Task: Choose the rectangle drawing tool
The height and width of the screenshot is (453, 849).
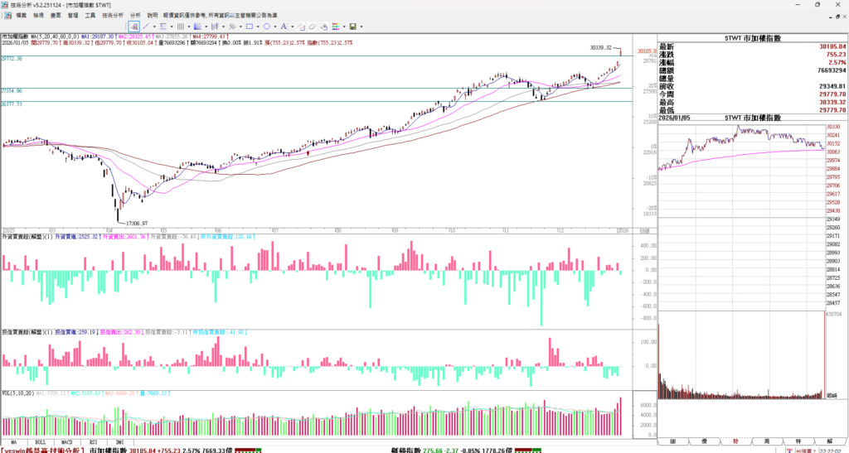Action: [x=249, y=27]
